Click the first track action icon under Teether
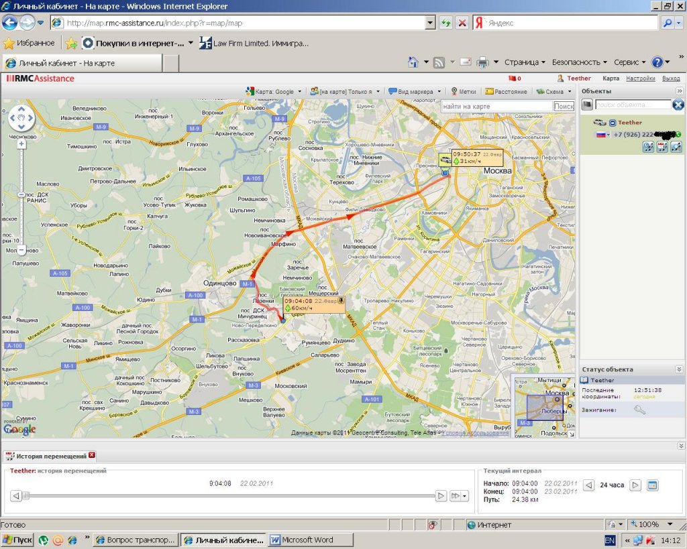Image resolution: width=687 pixels, height=549 pixels. [x=648, y=147]
